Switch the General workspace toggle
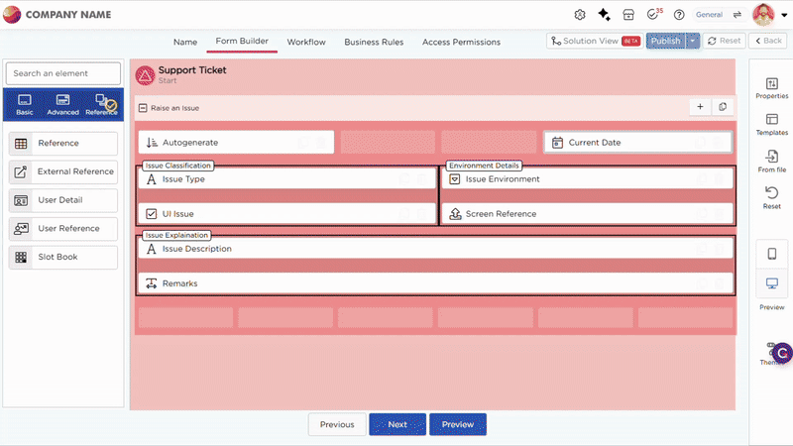Screen dimensions: 793x446 pos(736,15)
